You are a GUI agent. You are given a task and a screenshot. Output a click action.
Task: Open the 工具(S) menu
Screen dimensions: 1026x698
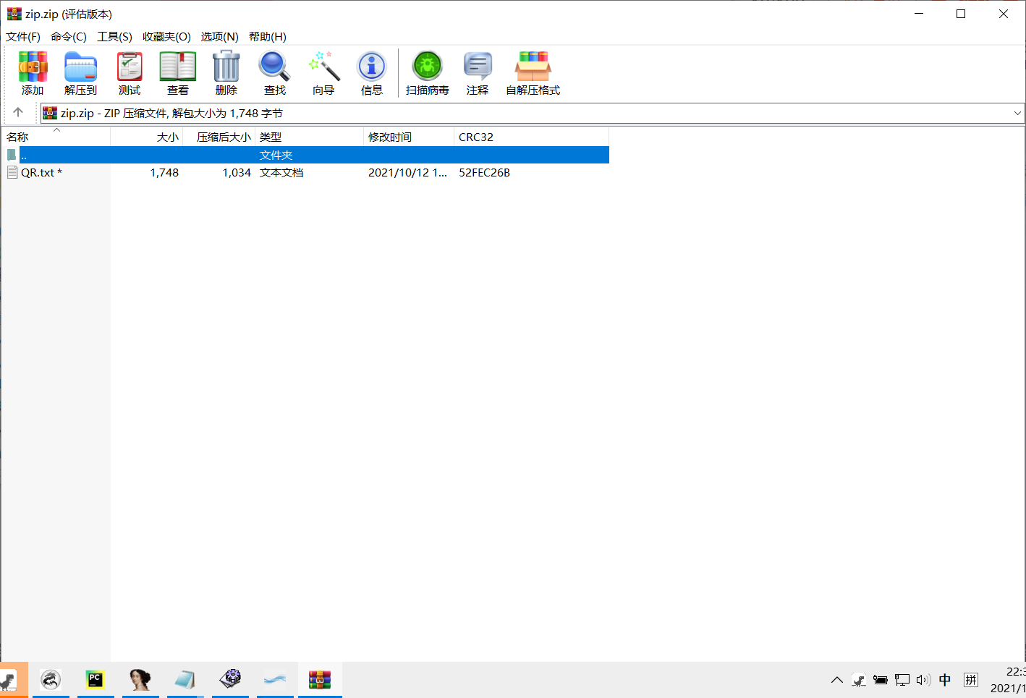[114, 36]
